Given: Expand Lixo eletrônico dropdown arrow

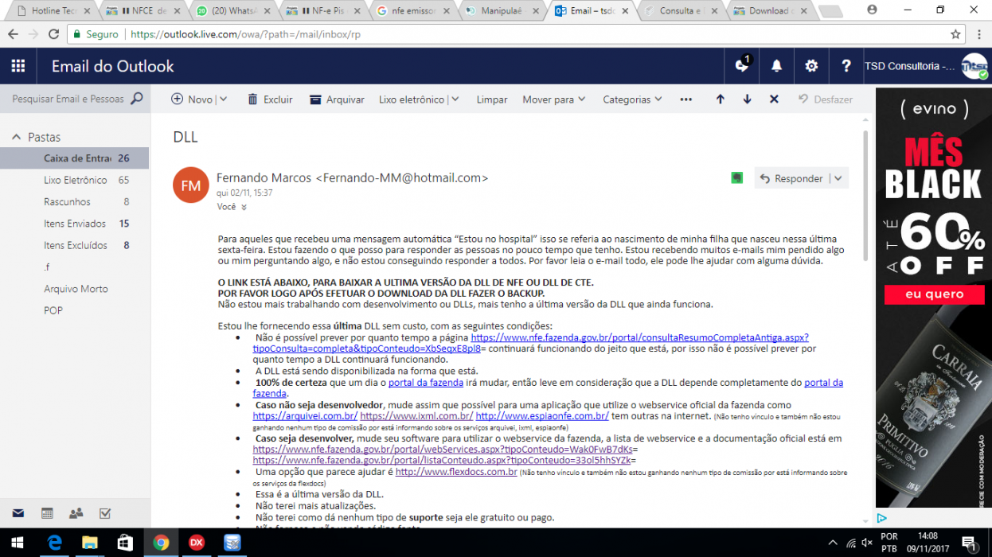Looking at the screenshot, I should 455,99.
